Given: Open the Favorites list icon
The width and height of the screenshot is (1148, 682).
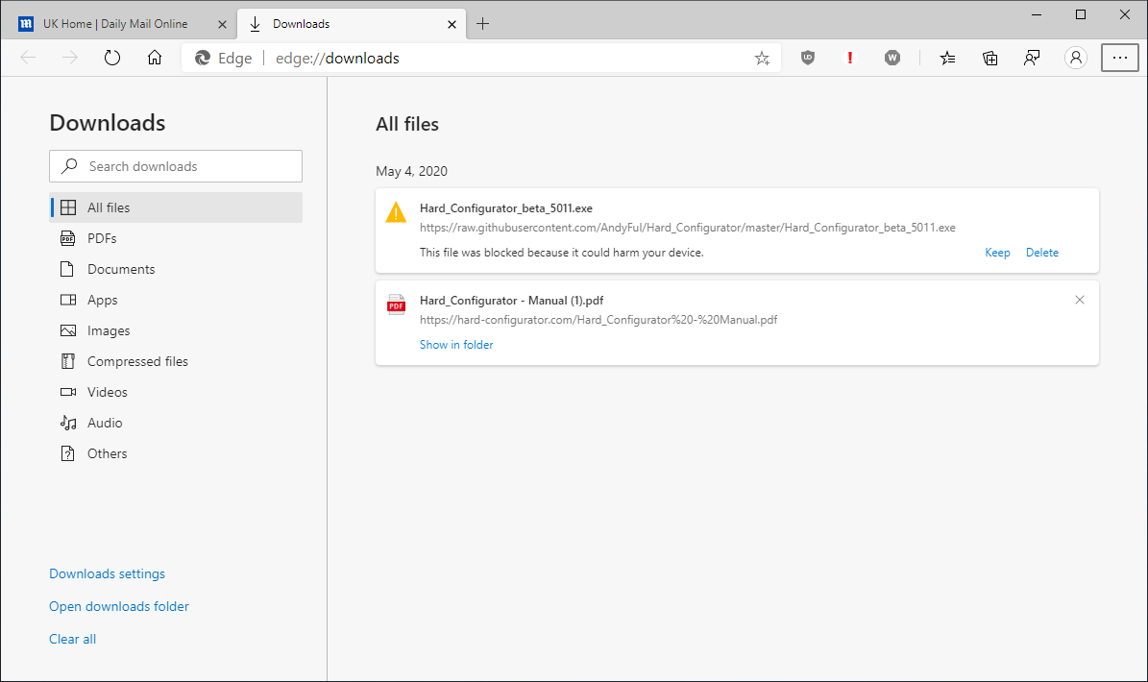Looking at the screenshot, I should [948, 58].
